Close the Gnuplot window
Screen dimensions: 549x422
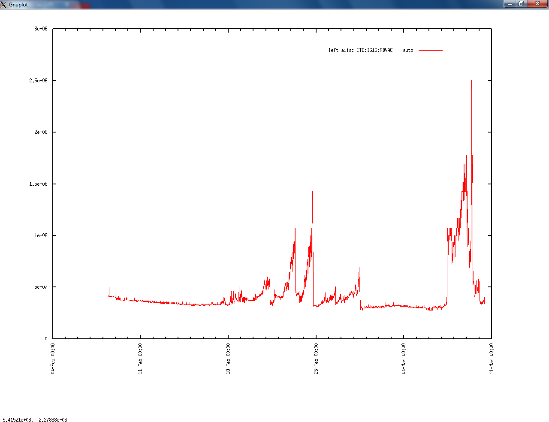[x=538, y=4]
